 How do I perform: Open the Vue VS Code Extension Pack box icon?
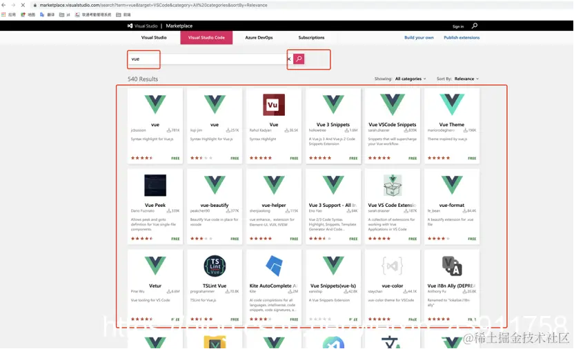393,185
